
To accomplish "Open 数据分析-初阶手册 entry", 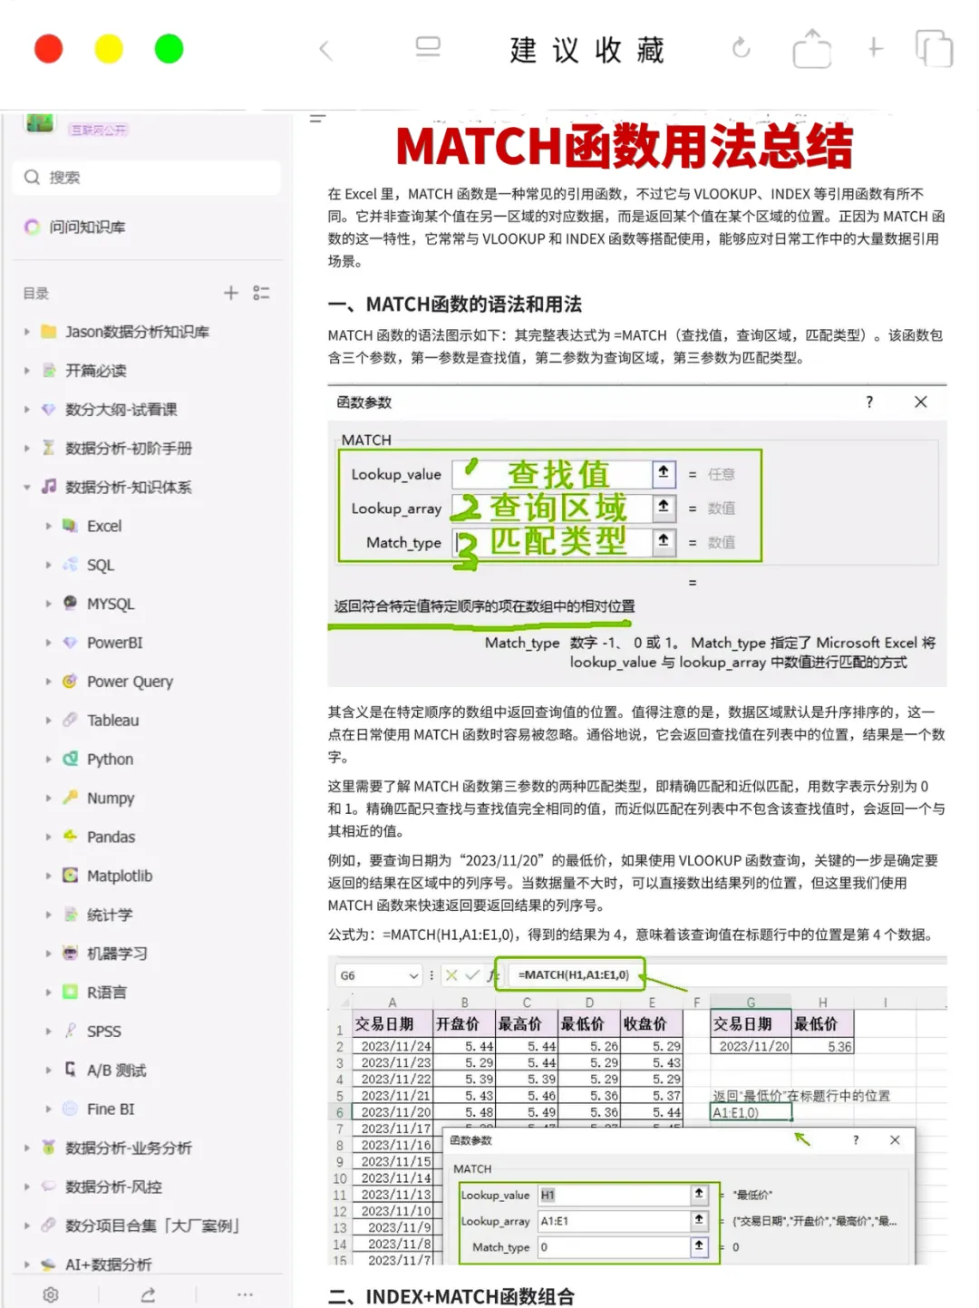I will click(129, 448).
